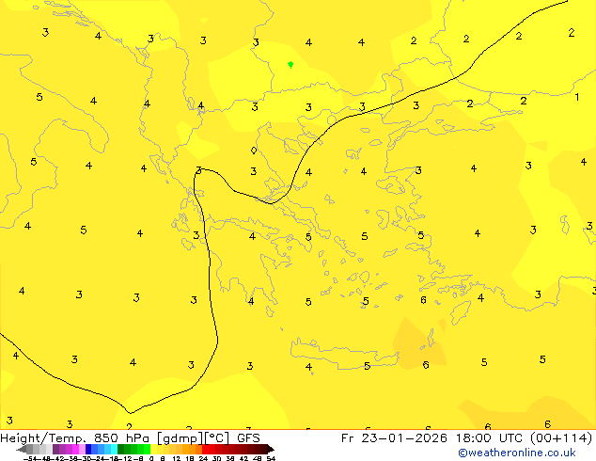Click the 'GFS' model label
The image size is (596, 461).
(248, 438)
